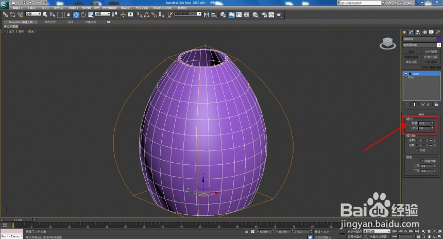Click the Render Production teapot icon

(279, 14)
